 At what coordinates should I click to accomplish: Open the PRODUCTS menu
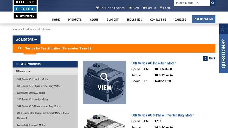click(x=75, y=20)
